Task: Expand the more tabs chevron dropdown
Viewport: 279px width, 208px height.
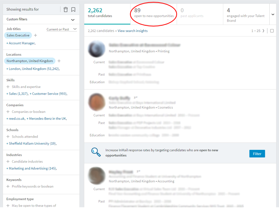Action: tap(273, 15)
